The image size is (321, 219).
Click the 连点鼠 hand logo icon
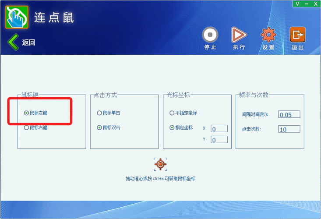coord(17,17)
